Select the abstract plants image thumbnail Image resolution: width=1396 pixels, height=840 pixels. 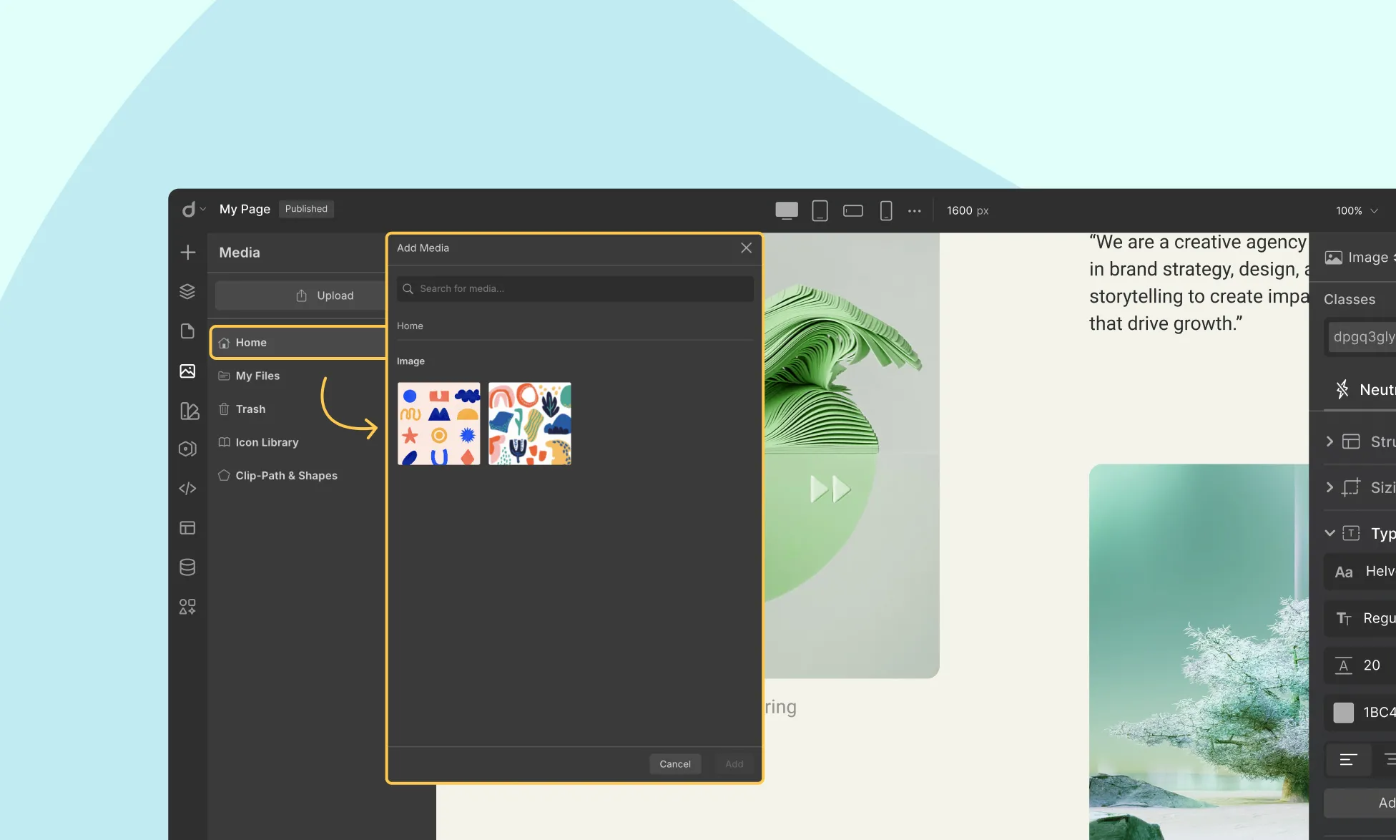[x=530, y=424]
